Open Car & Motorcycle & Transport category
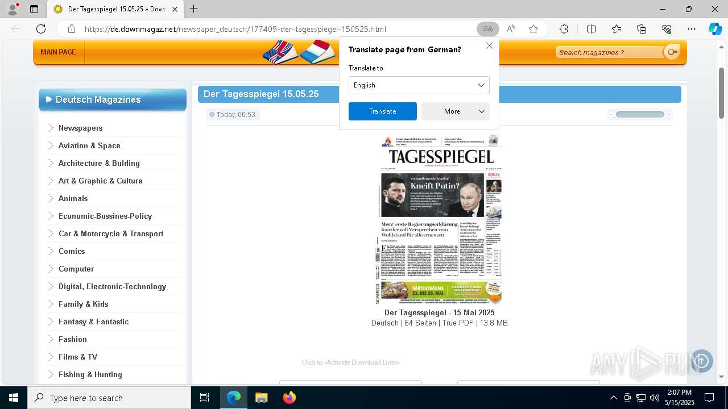 [111, 233]
